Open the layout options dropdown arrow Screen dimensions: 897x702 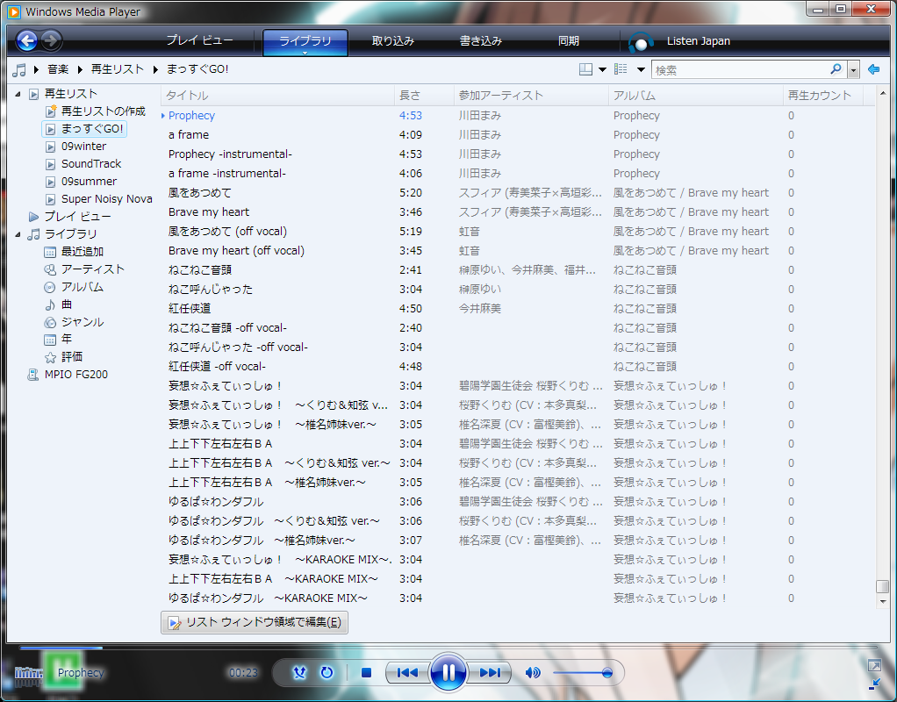click(x=602, y=70)
